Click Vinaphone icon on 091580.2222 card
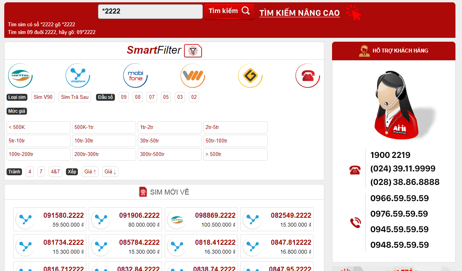The width and height of the screenshot is (462, 271). tap(25, 219)
